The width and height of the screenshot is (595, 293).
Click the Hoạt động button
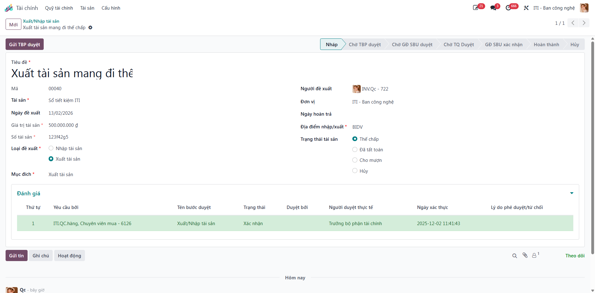pyautogui.click(x=69, y=255)
